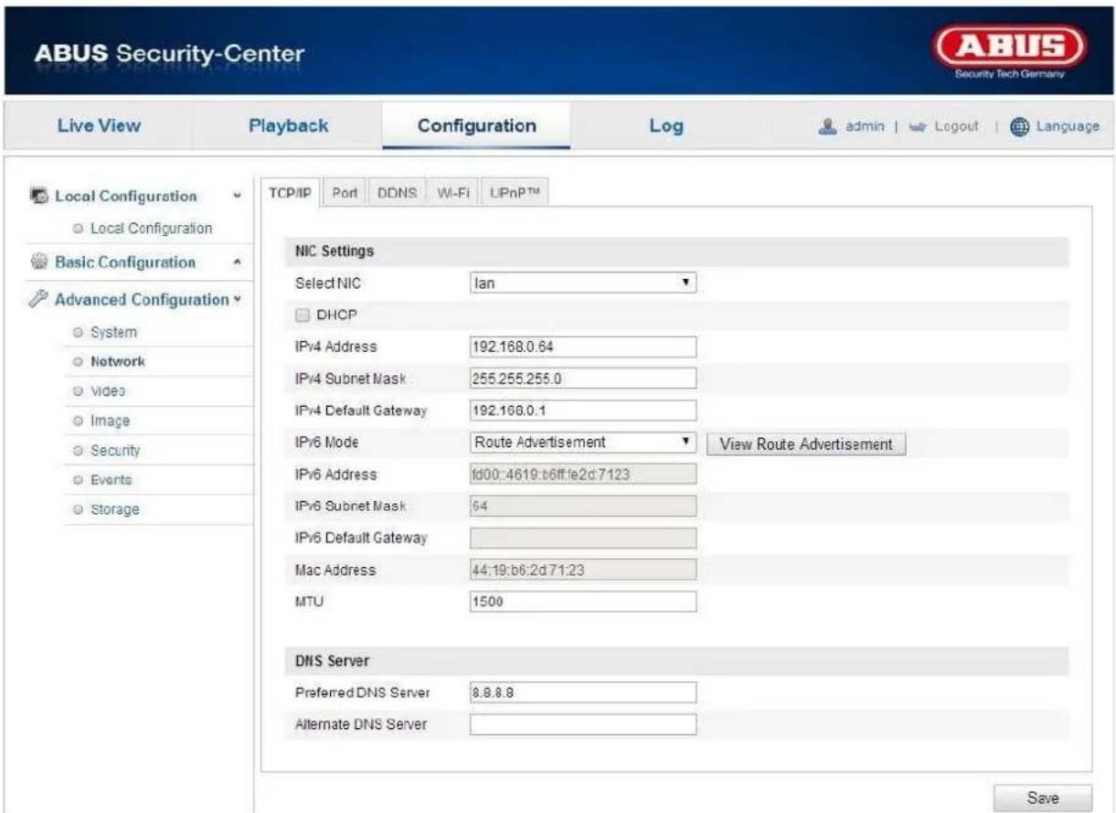This screenshot has width=1116, height=813.
Task: Open Video settings in sidebar
Action: point(107,390)
